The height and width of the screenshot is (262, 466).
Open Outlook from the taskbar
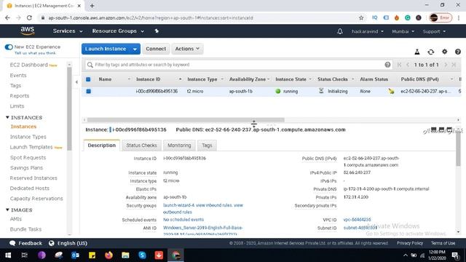click(x=75, y=255)
